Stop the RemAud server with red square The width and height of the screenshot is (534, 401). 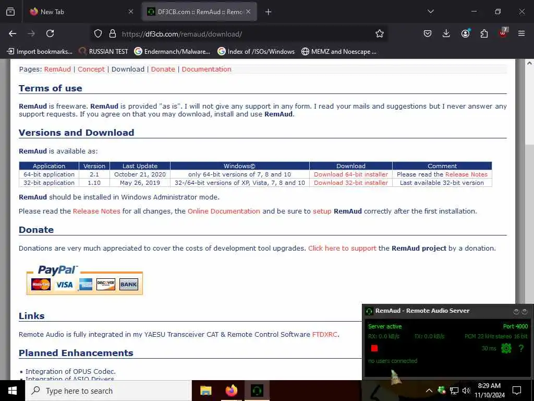[x=374, y=348]
